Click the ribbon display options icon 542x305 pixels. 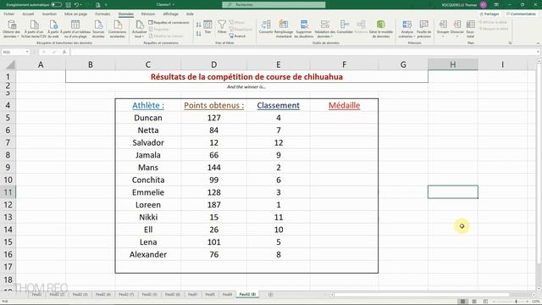496,5
